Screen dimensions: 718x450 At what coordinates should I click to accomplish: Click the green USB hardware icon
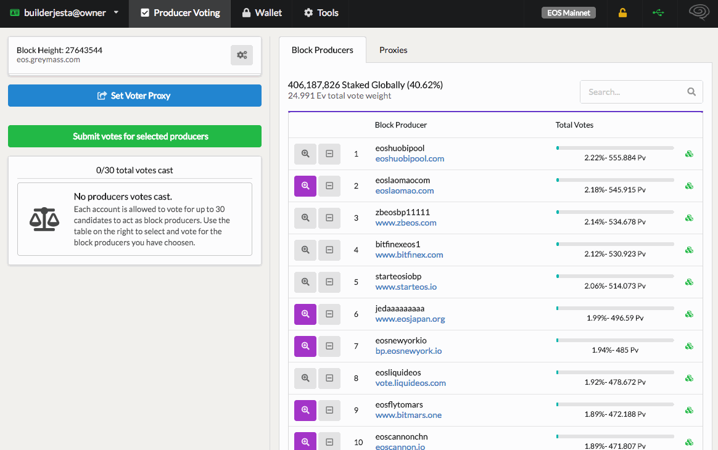[658, 13]
